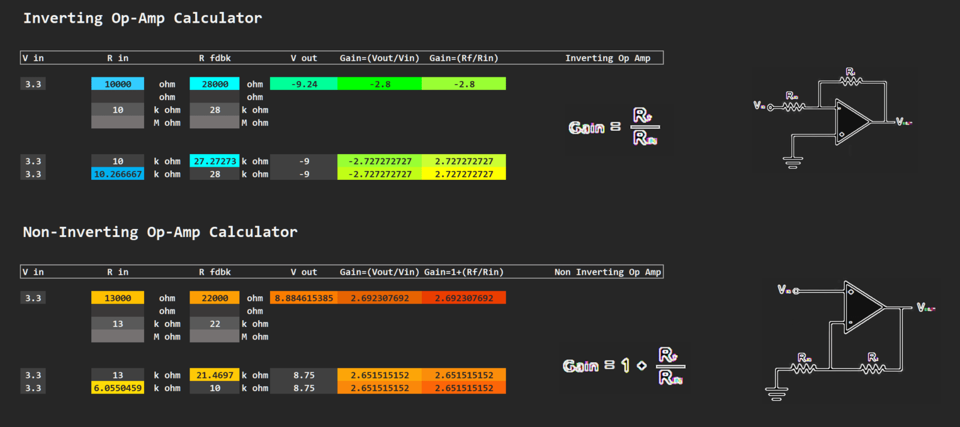Image resolution: width=960 pixels, height=427 pixels.
Task: Click the yellow 6.0550459 k ohm cell
Action: 118,388
